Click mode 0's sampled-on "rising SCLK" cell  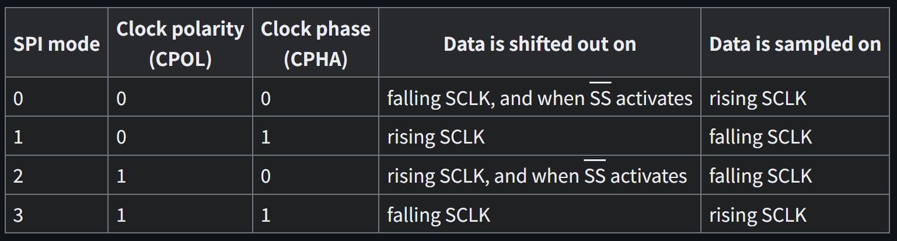coord(758,99)
